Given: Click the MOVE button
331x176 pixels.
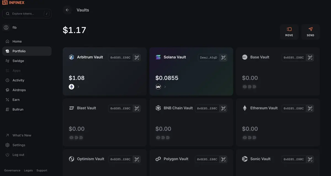Looking at the screenshot, I should pyautogui.click(x=289, y=32).
